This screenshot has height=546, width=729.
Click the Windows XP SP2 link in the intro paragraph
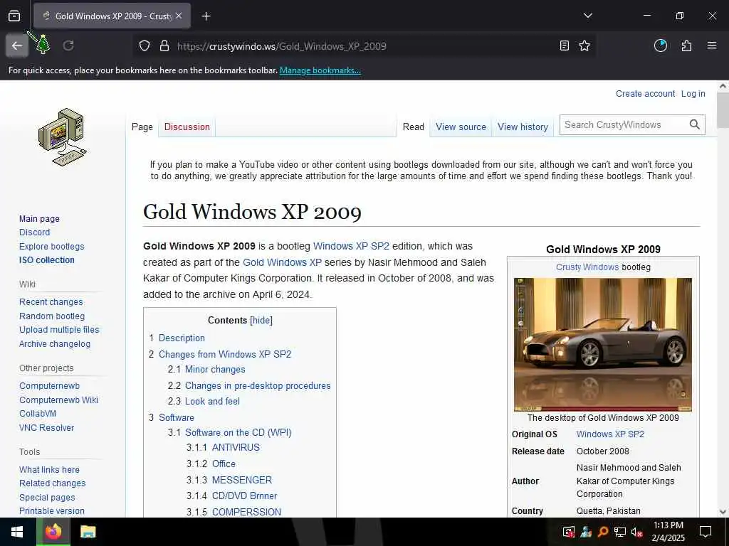(x=351, y=246)
